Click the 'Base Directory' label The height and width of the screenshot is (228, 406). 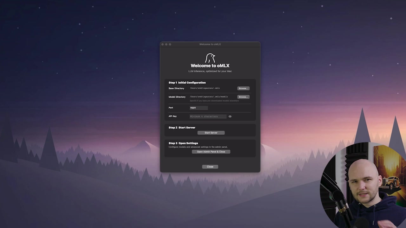[x=176, y=88]
